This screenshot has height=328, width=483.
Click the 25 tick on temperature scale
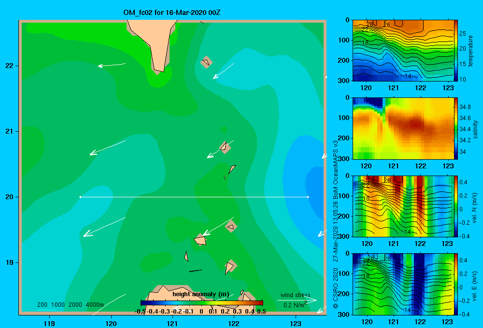[463, 34]
